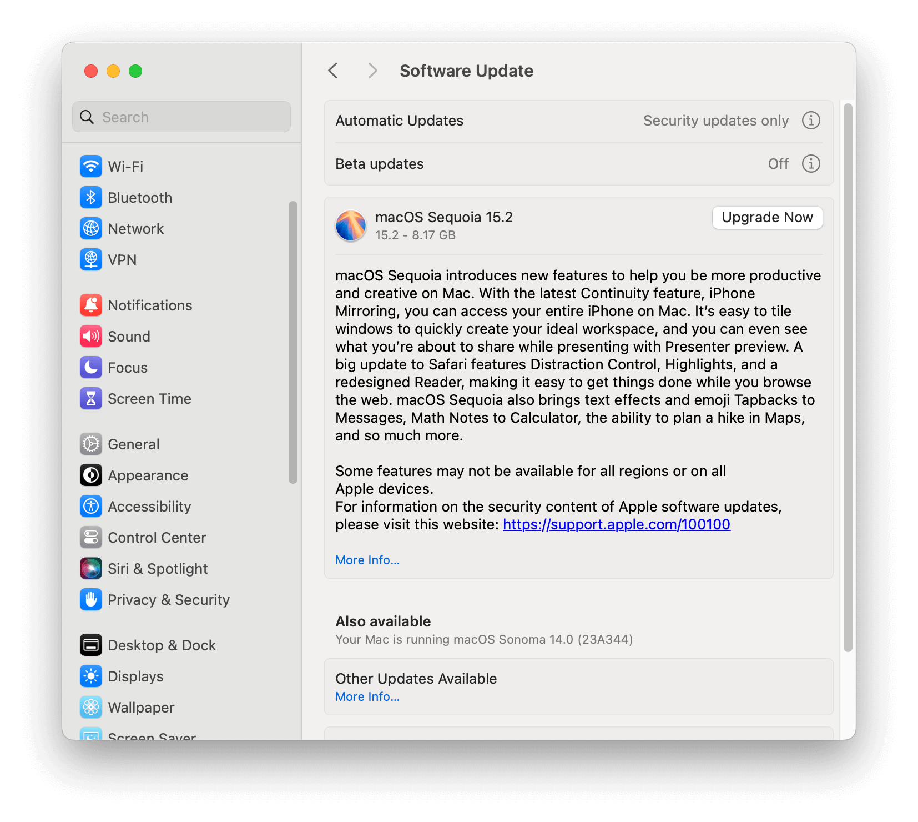Open the VPN icon in the sidebar
Viewport: 918px width, 822px height.
point(91,259)
